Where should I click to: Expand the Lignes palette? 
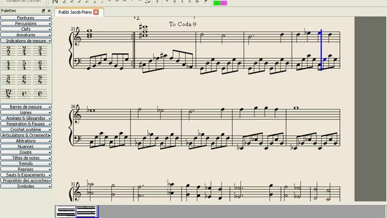tap(26, 113)
